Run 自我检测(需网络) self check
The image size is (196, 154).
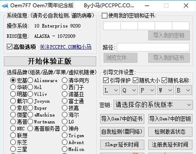pyautogui.click(x=122, y=132)
